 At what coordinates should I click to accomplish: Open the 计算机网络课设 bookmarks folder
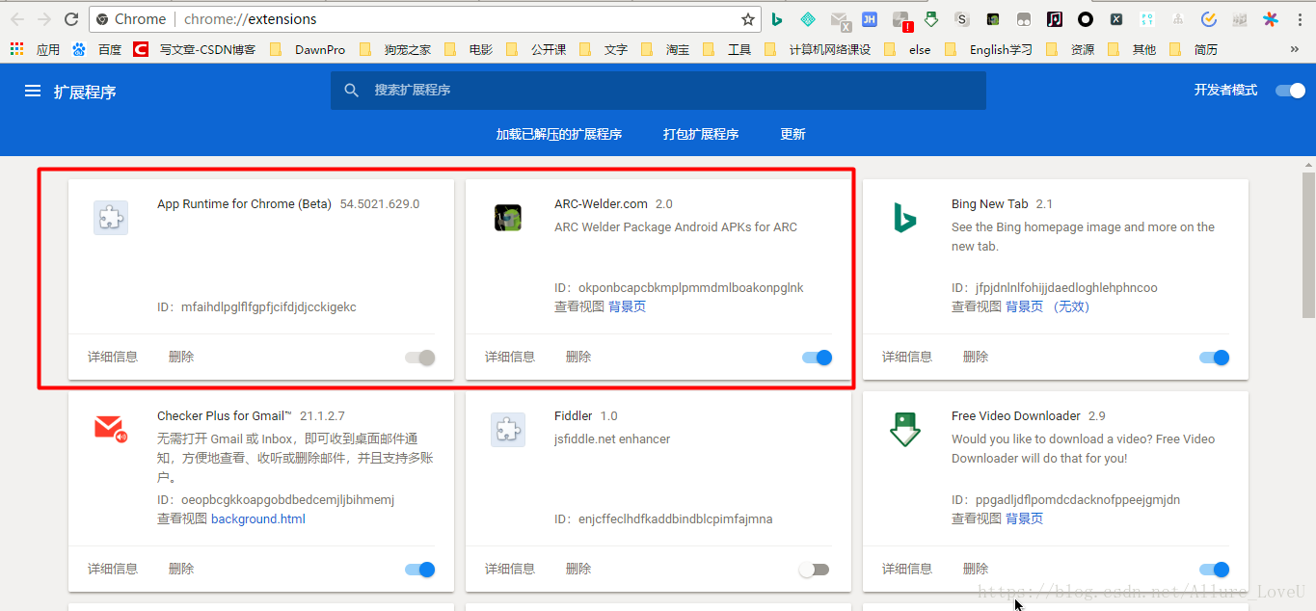(818, 49)
